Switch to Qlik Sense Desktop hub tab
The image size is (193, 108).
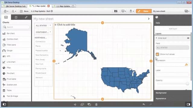[14, 6]
